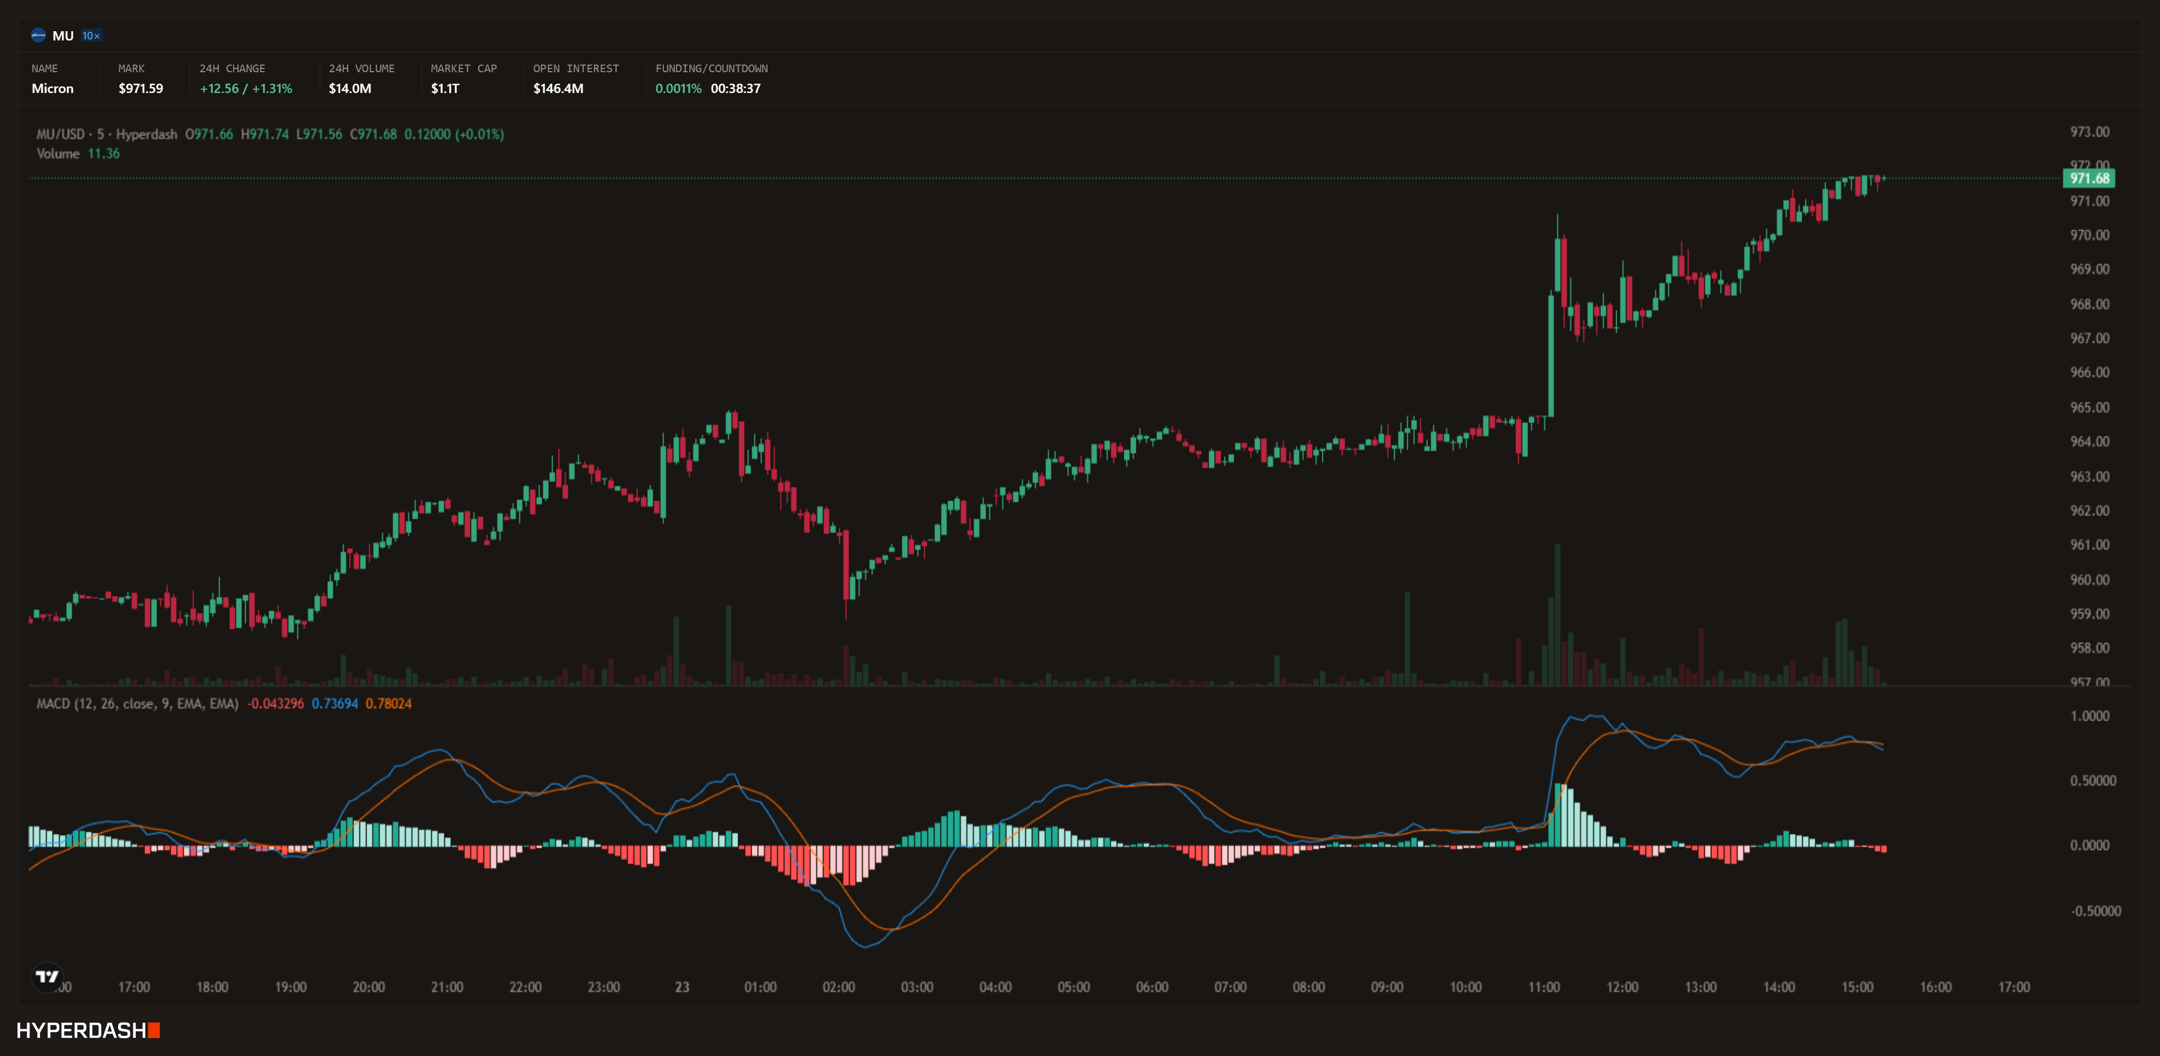Image resolution: width=2160 pixels, height=1056 pixels.
Task: Open the TradingView logo in chart corner
Action: click(47, 976)
